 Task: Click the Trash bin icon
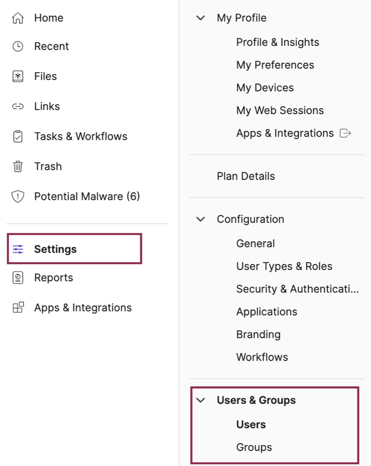click(18, 167)
